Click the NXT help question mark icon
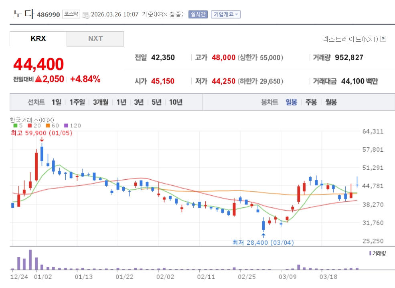This screenshot has width=395, height=288. click(383, 39)
